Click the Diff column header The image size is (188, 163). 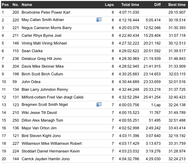coord(157,5)
